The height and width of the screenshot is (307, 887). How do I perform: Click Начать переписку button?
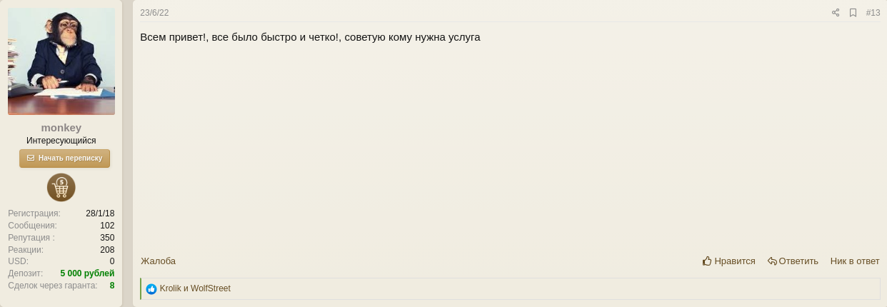(65, 158)
